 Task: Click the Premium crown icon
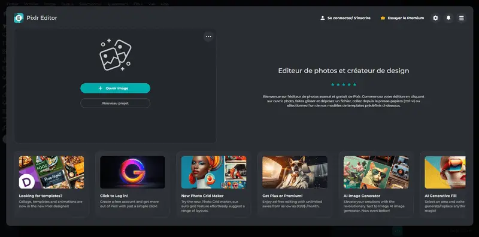coord(383,18)
